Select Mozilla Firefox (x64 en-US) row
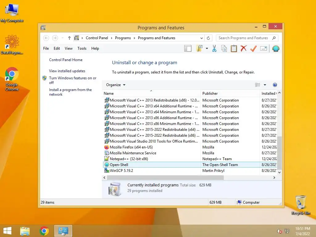This screenshot has height=237, width=316. click(190, 147)
